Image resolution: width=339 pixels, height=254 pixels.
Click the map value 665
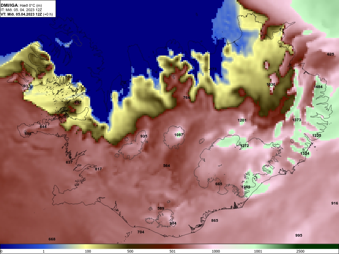pos(219,184)
